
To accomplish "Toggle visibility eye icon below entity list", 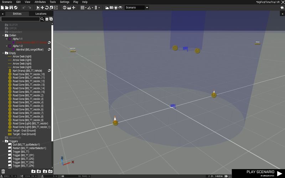I will [x=50, y=172].
